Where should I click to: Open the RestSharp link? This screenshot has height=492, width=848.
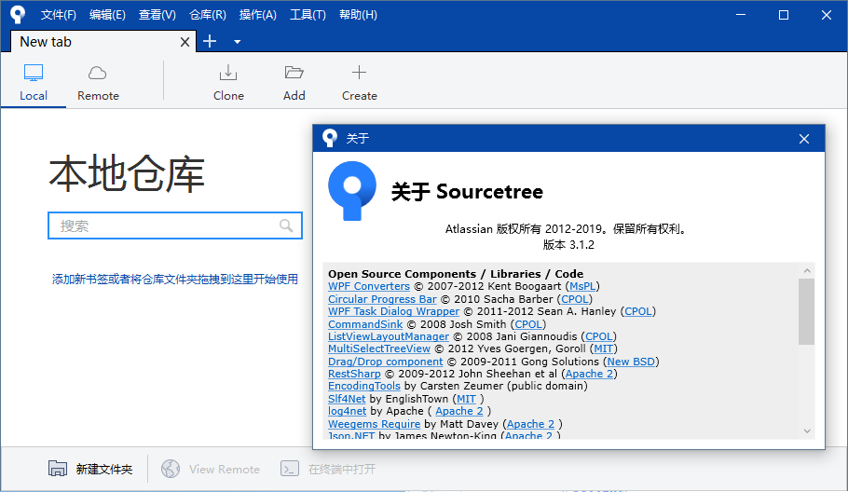pos(354,374)
